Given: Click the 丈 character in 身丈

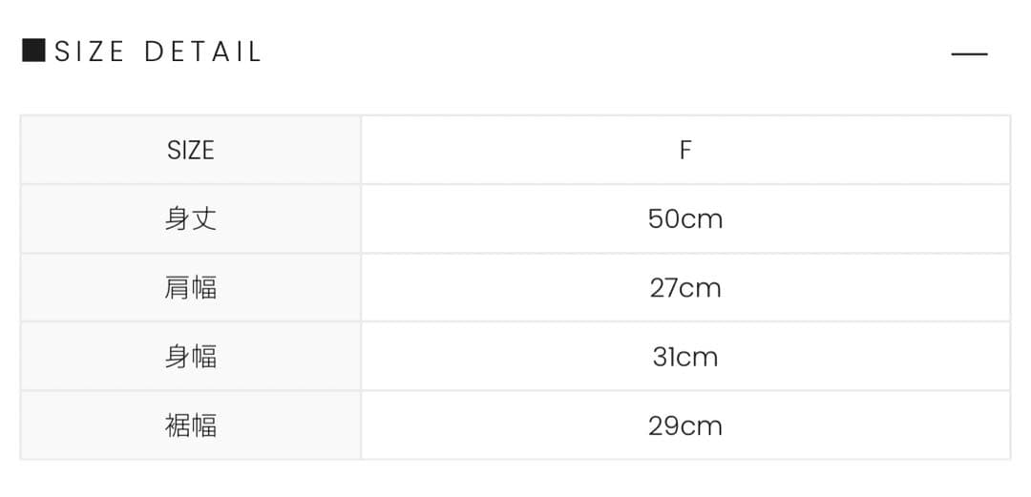Looking at the screenshot, I should (204, 219).
